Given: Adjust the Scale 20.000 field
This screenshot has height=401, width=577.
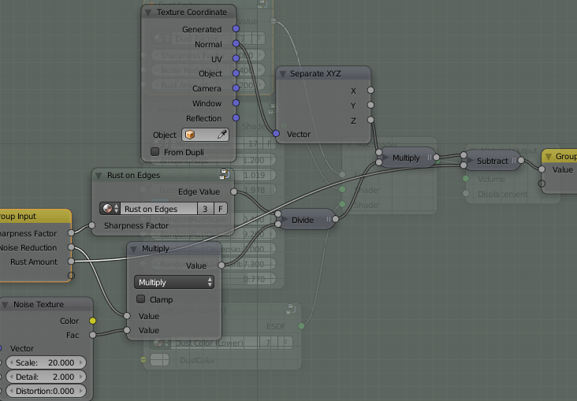Looking at the screenshot, I should tap(46, 362).
